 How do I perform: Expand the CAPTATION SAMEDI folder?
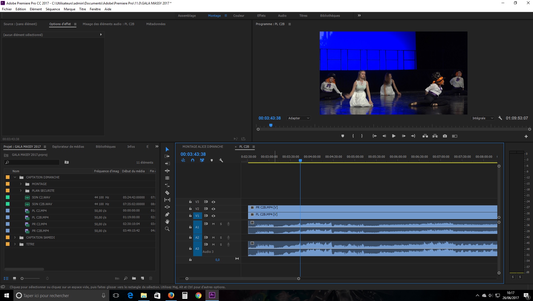tap(15, 237)
